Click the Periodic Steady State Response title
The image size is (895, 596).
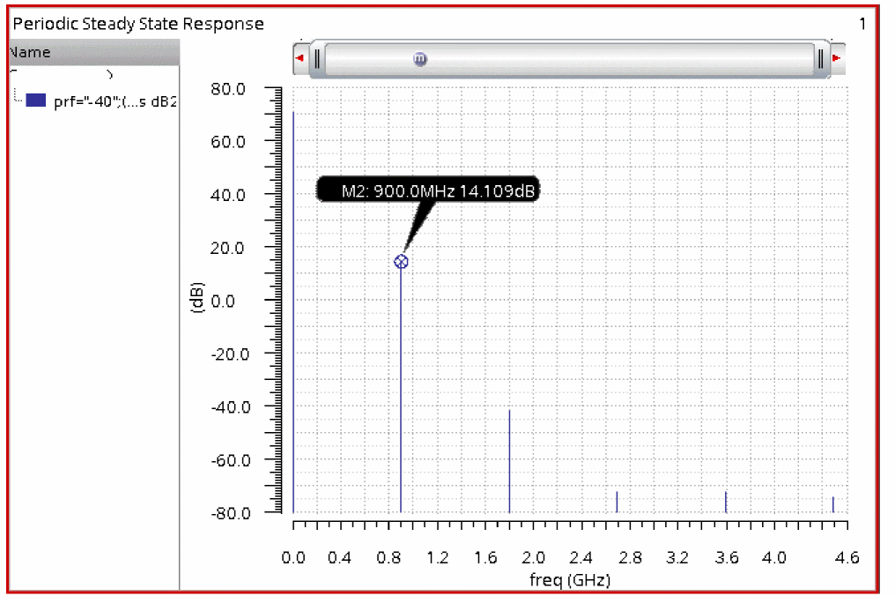click(x=138, y=24)
